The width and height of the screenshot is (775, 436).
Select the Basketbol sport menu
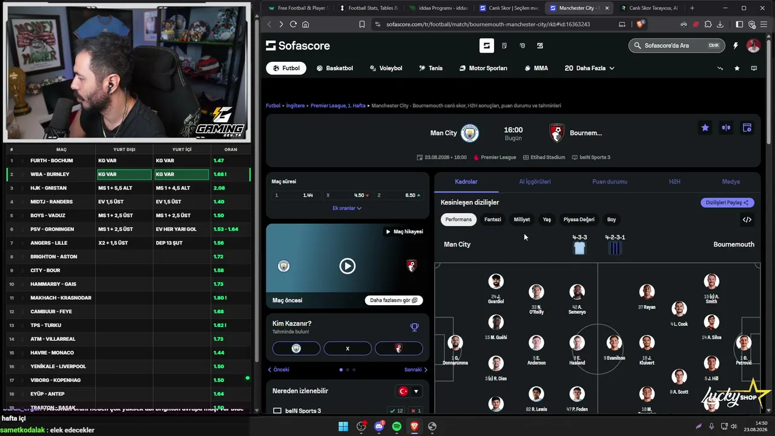tap(335, 68)
